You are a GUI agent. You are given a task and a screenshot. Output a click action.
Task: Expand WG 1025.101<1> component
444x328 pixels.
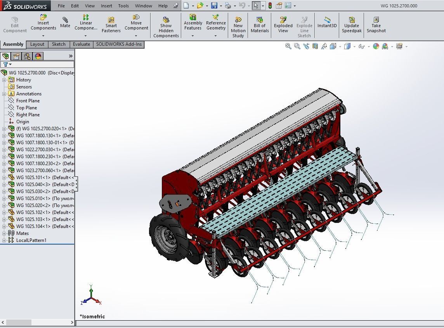coord(4,178)
